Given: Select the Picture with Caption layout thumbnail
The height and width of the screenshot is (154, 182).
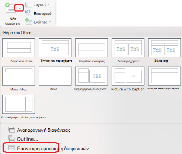Looking at the screenshot, I should [x=128, y=76].
